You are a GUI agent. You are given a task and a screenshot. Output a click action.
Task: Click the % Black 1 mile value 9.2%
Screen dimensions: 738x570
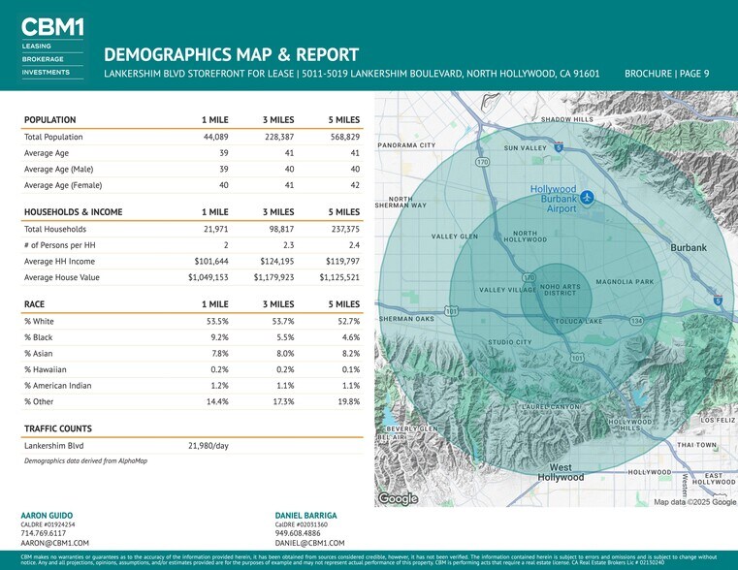tap(220, 337)
